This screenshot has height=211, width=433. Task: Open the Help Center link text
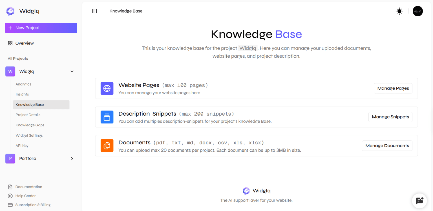26,196
